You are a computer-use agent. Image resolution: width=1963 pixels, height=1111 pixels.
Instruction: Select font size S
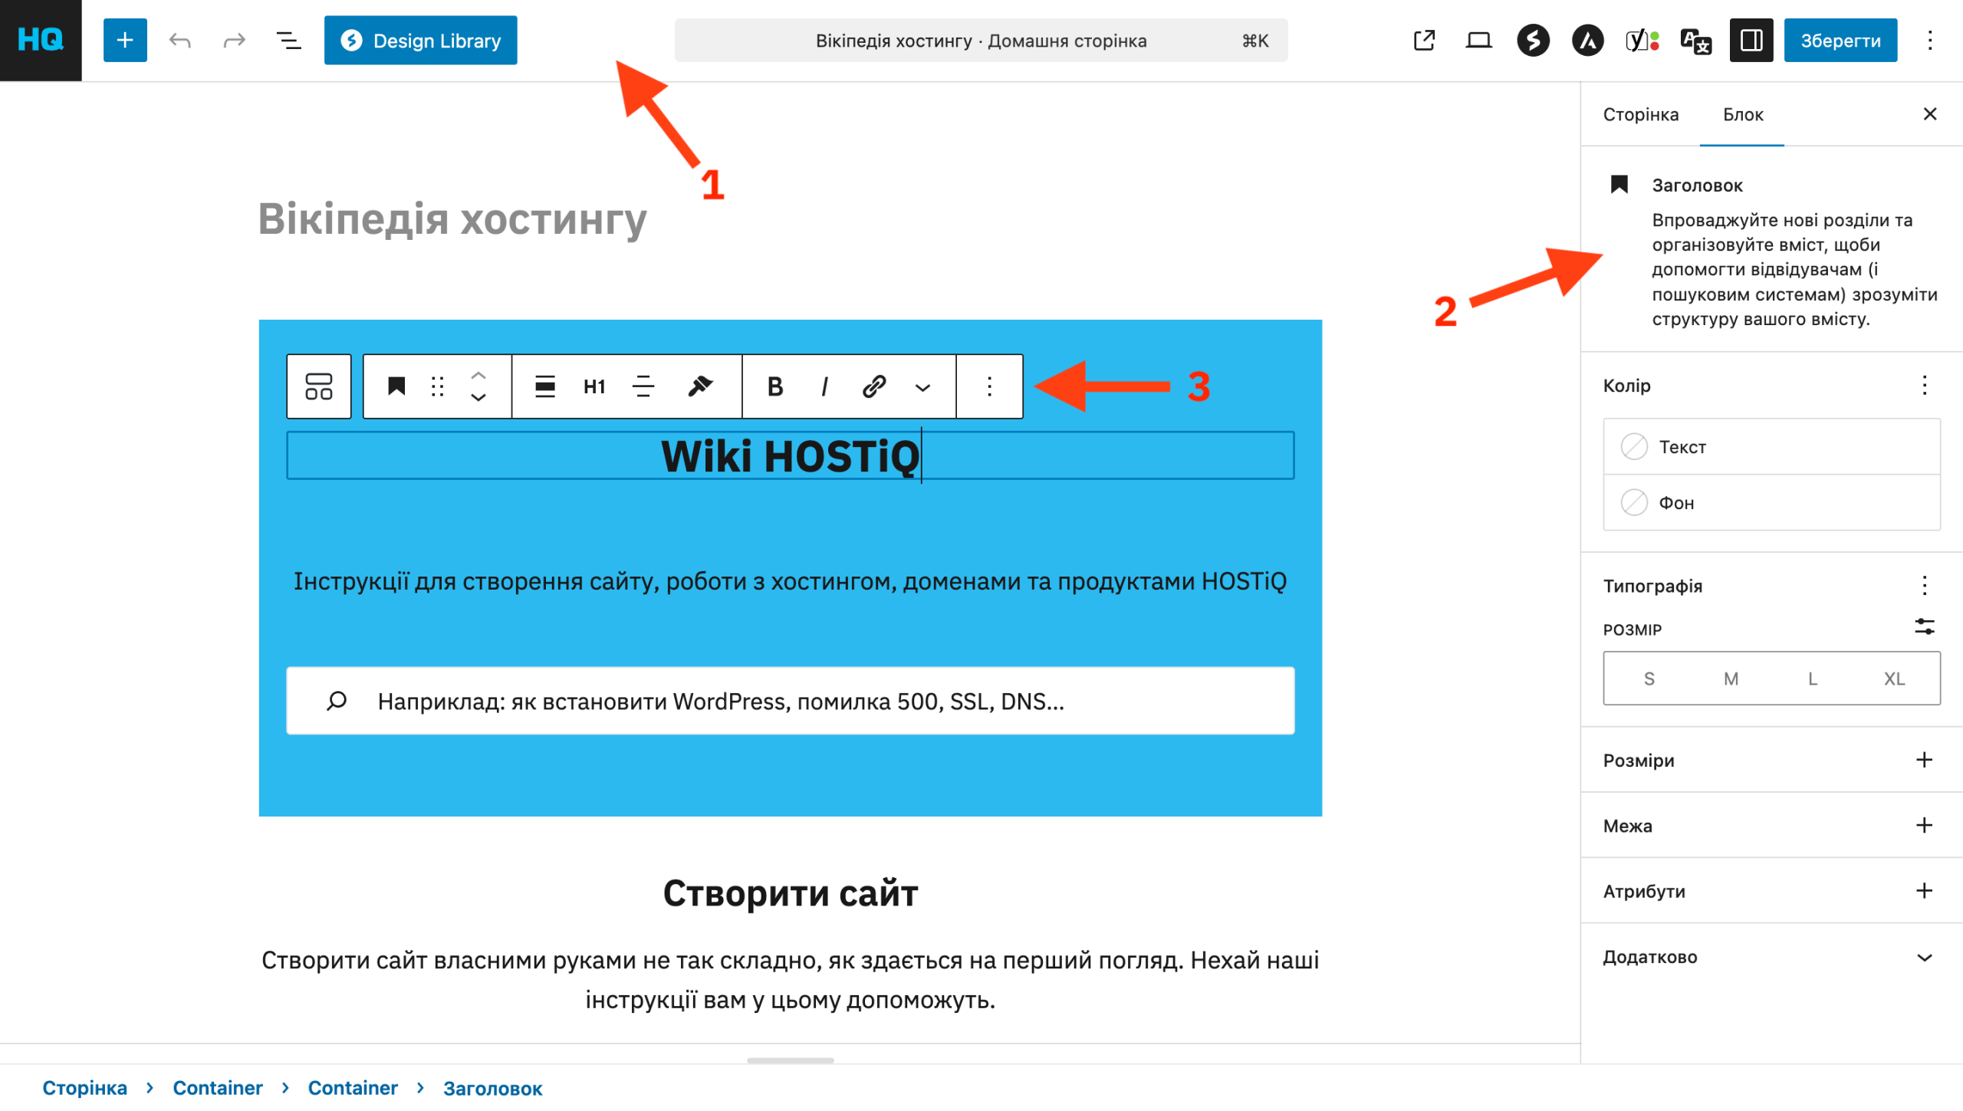point(1649,679)
